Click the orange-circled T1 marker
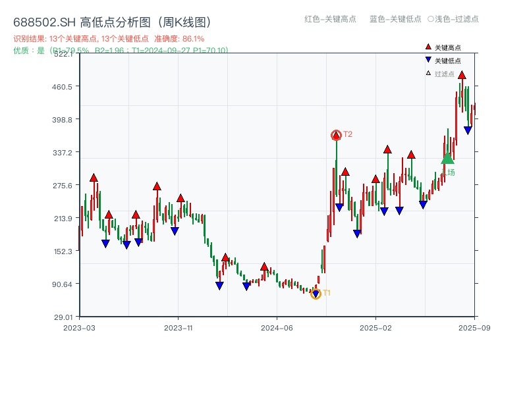The width and height of the screenshot is (527, 395). (316, 294)
